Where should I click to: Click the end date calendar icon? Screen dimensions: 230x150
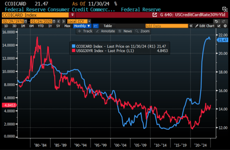tap(54, 21)
